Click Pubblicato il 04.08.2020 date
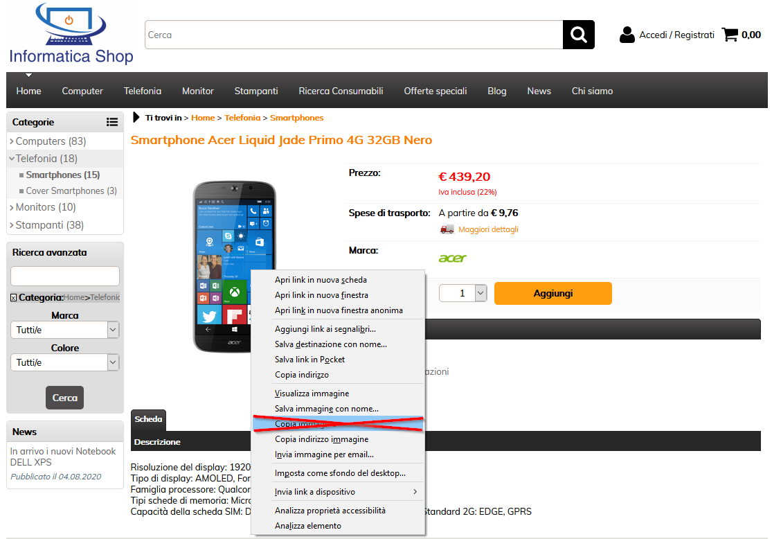 click(55, 477)
